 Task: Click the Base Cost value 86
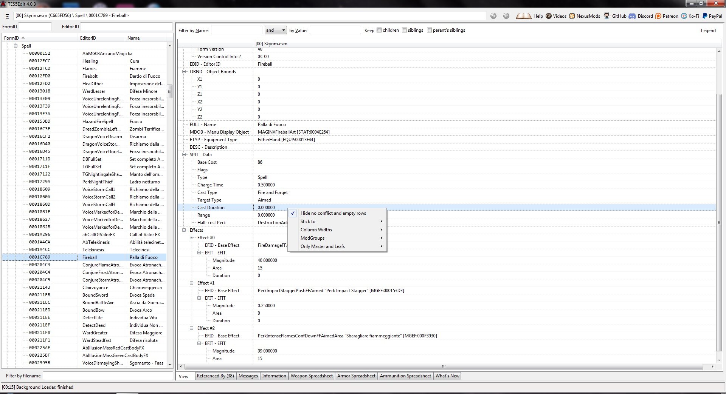click(260, 162)
